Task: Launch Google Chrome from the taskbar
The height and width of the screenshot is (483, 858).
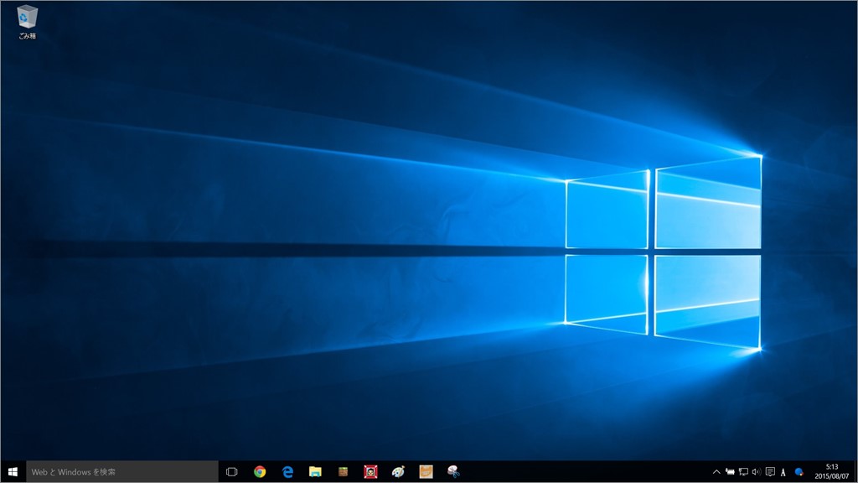Action: pos(260,472)
